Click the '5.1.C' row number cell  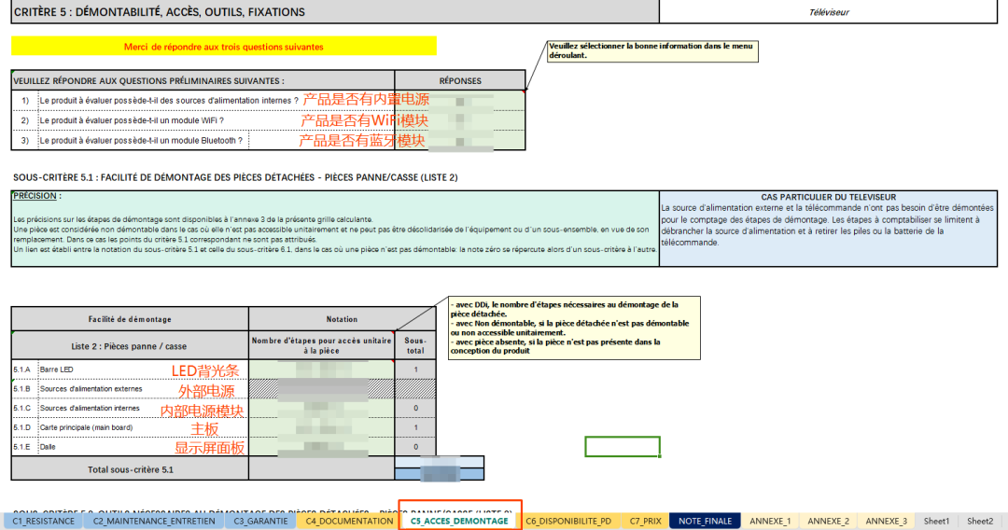click(25, 408)
